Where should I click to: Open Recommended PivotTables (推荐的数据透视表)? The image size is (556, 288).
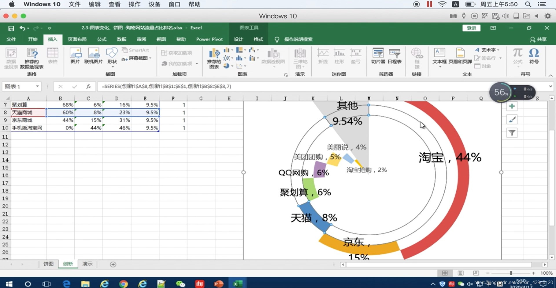[32, 58]
